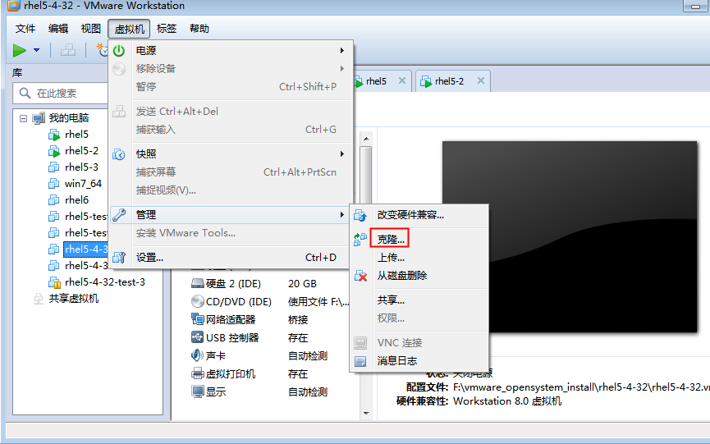Switch to the rhel5-2 tab
The image size is (710, 444).
tap(449, 81)
